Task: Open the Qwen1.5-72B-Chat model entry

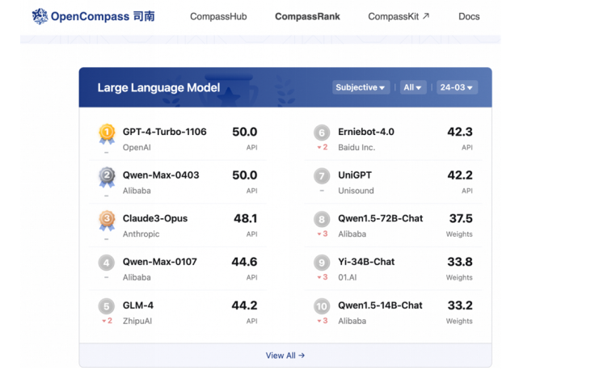Action: coord(380,218)
